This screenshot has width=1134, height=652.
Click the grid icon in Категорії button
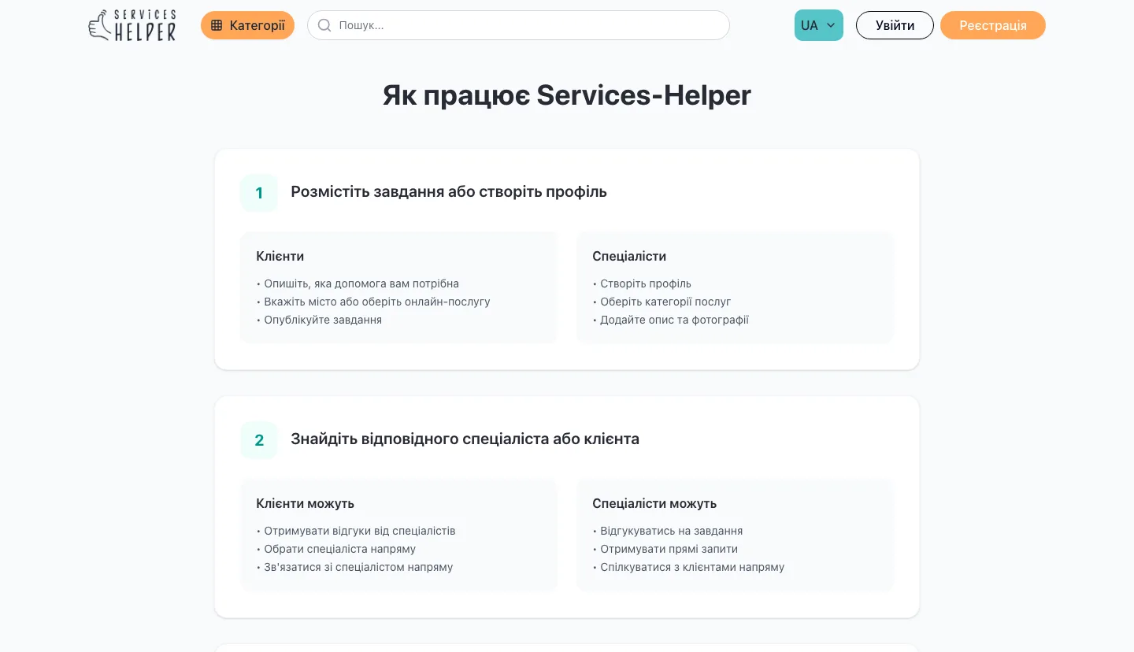[x=217, y=25]
